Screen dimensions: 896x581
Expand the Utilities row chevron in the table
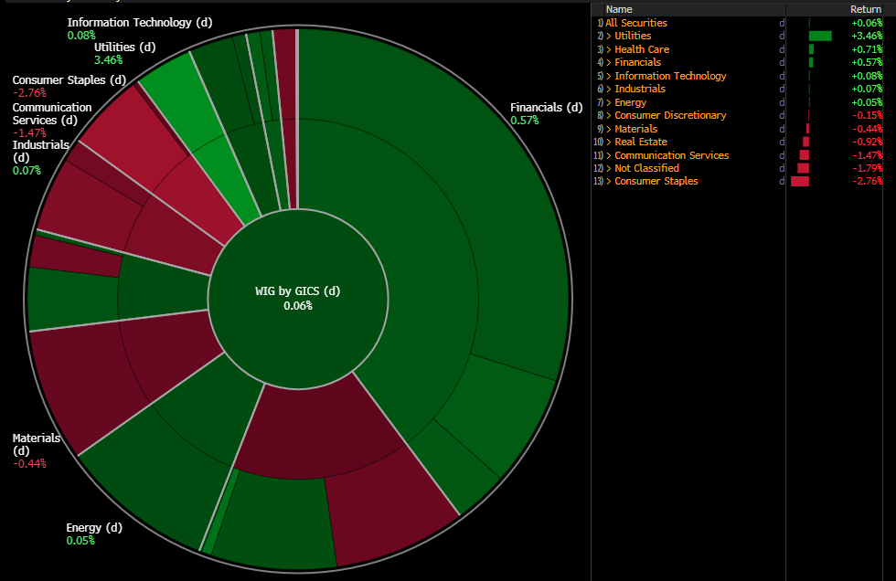[x=608, y=36]
